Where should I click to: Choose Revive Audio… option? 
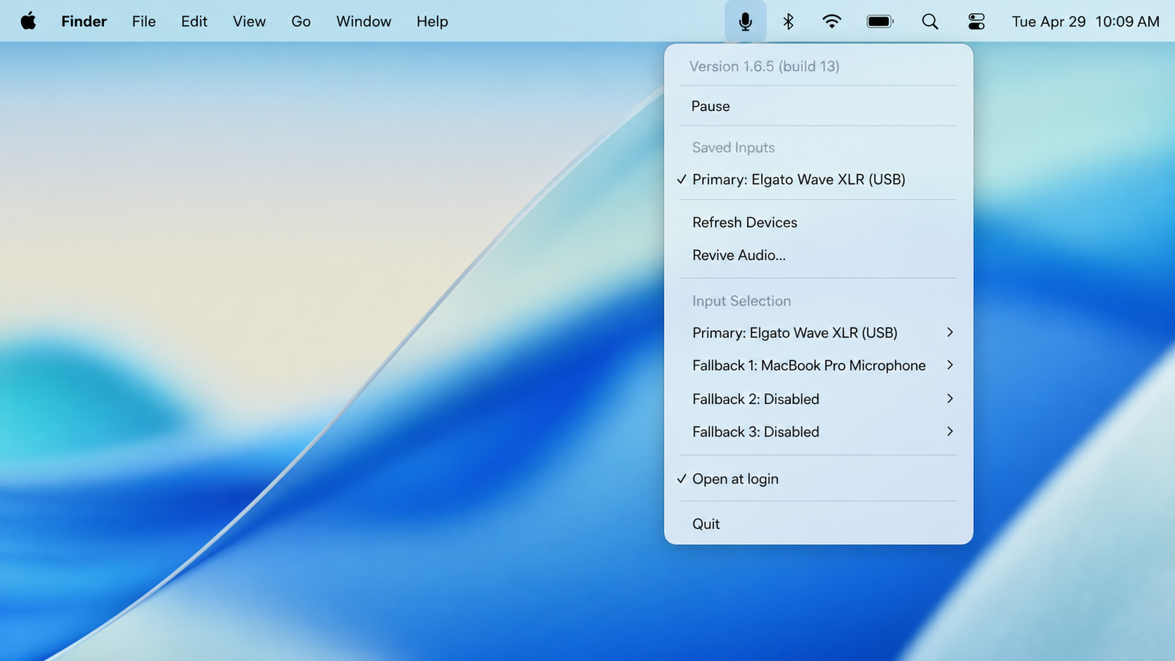tap(818, 255)
